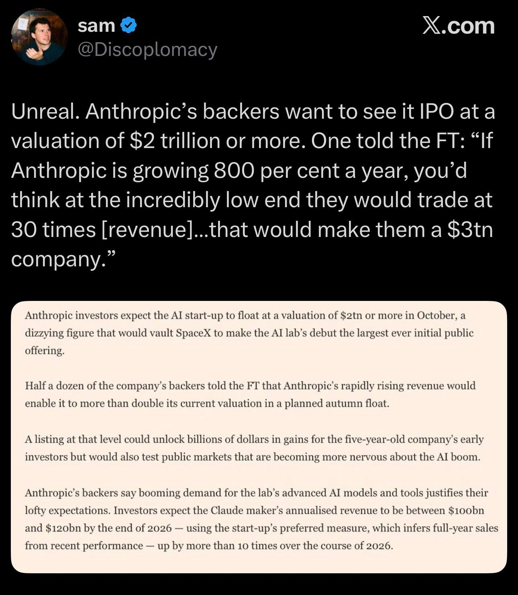518x595 pixels.
Task: Click the ".com" text of the watermark
Action: pos(468,26)
